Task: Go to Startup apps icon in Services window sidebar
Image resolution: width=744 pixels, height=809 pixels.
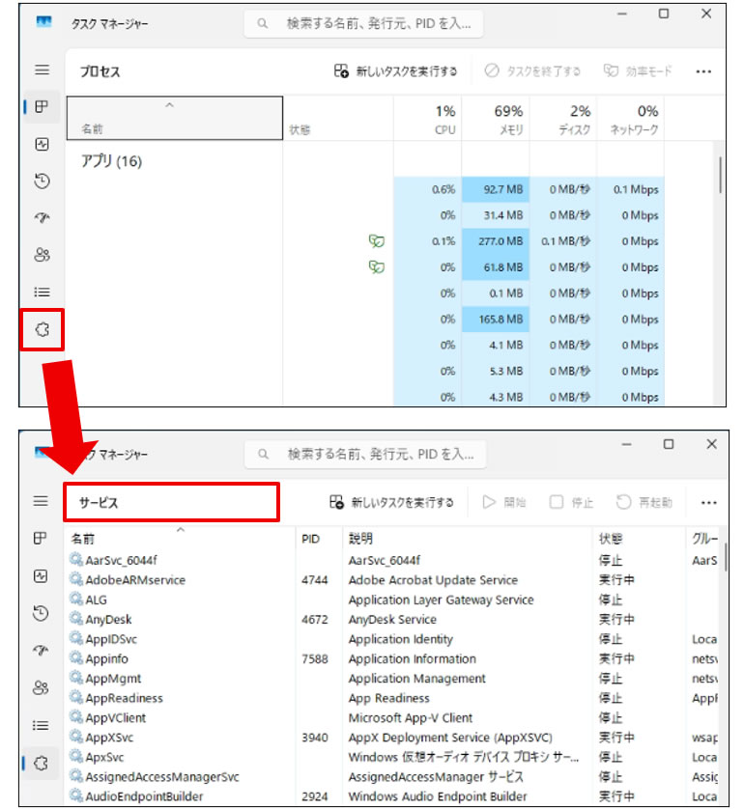Action: pos(41,650)
